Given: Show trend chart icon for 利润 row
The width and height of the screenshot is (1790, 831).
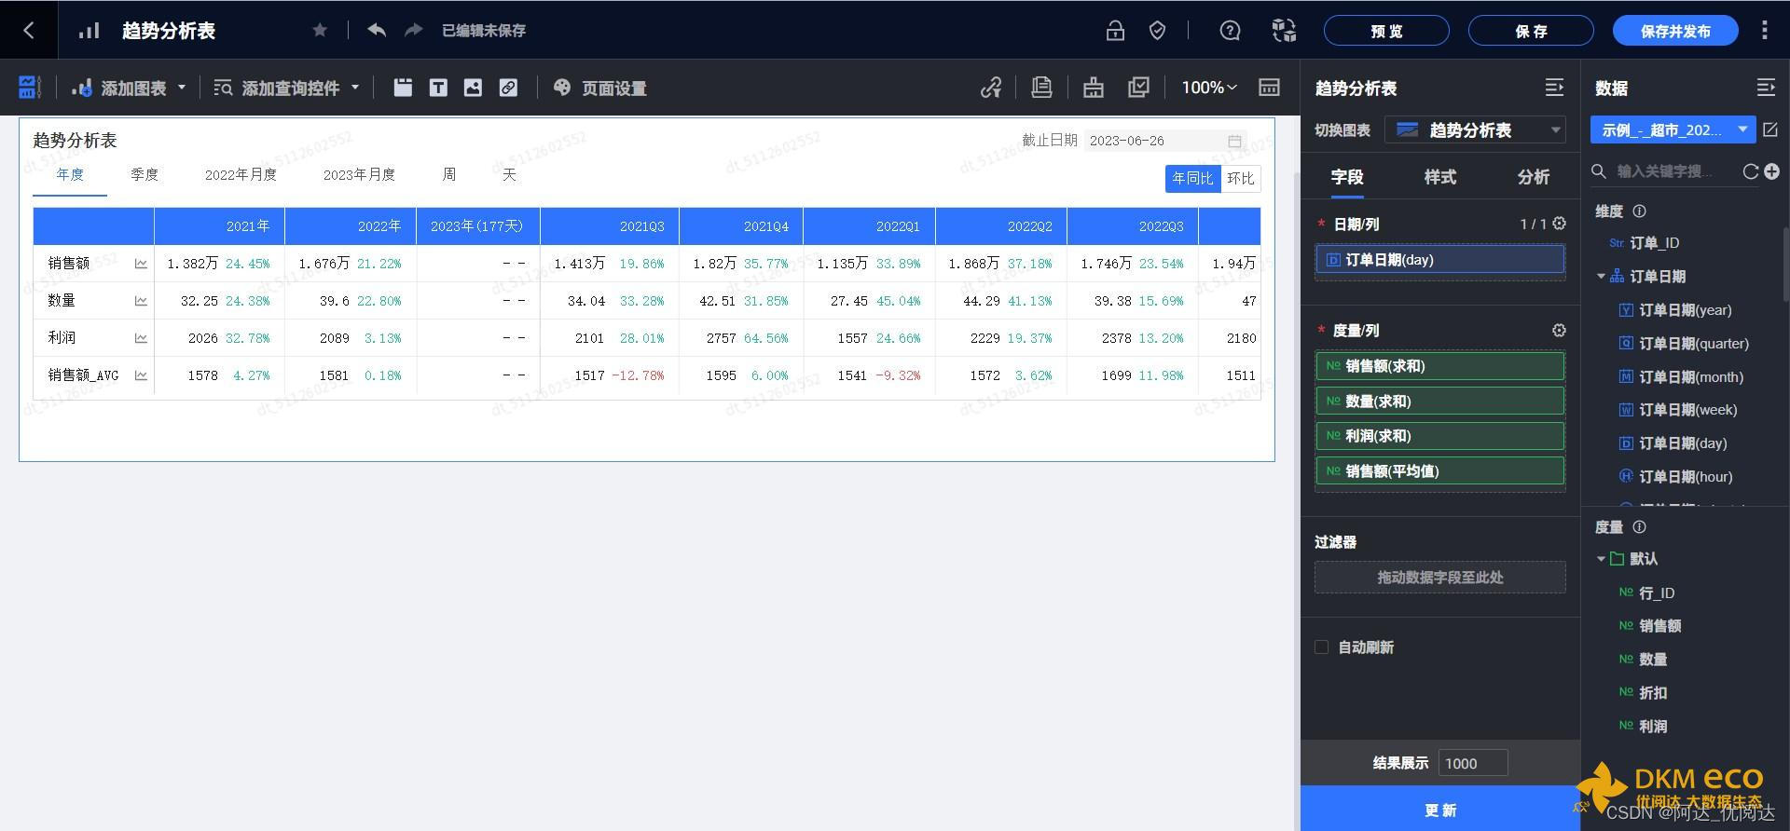Looking at the screenshot, I should tap(141, 338).
